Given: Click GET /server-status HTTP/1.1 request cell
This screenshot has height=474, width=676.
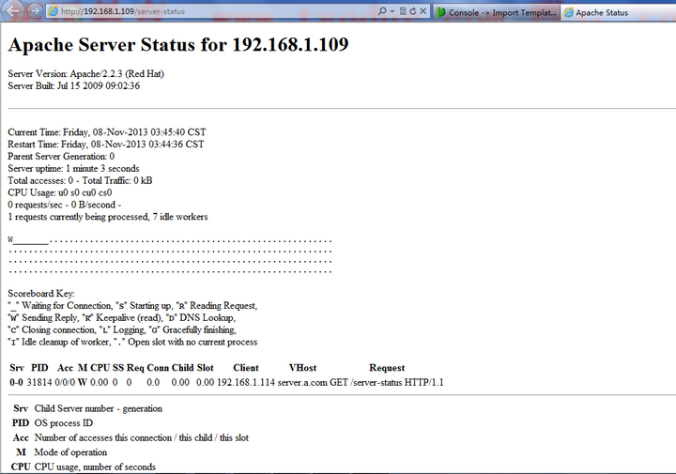Looking at the screenshot, I should click(387, 382).
